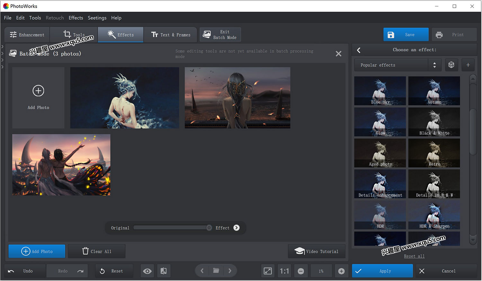Open the Settings menu
Viewport: 482px width, 281px height.
tap(97, 18)
